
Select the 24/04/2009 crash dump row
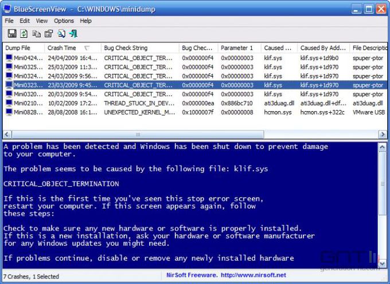point(69,58)
